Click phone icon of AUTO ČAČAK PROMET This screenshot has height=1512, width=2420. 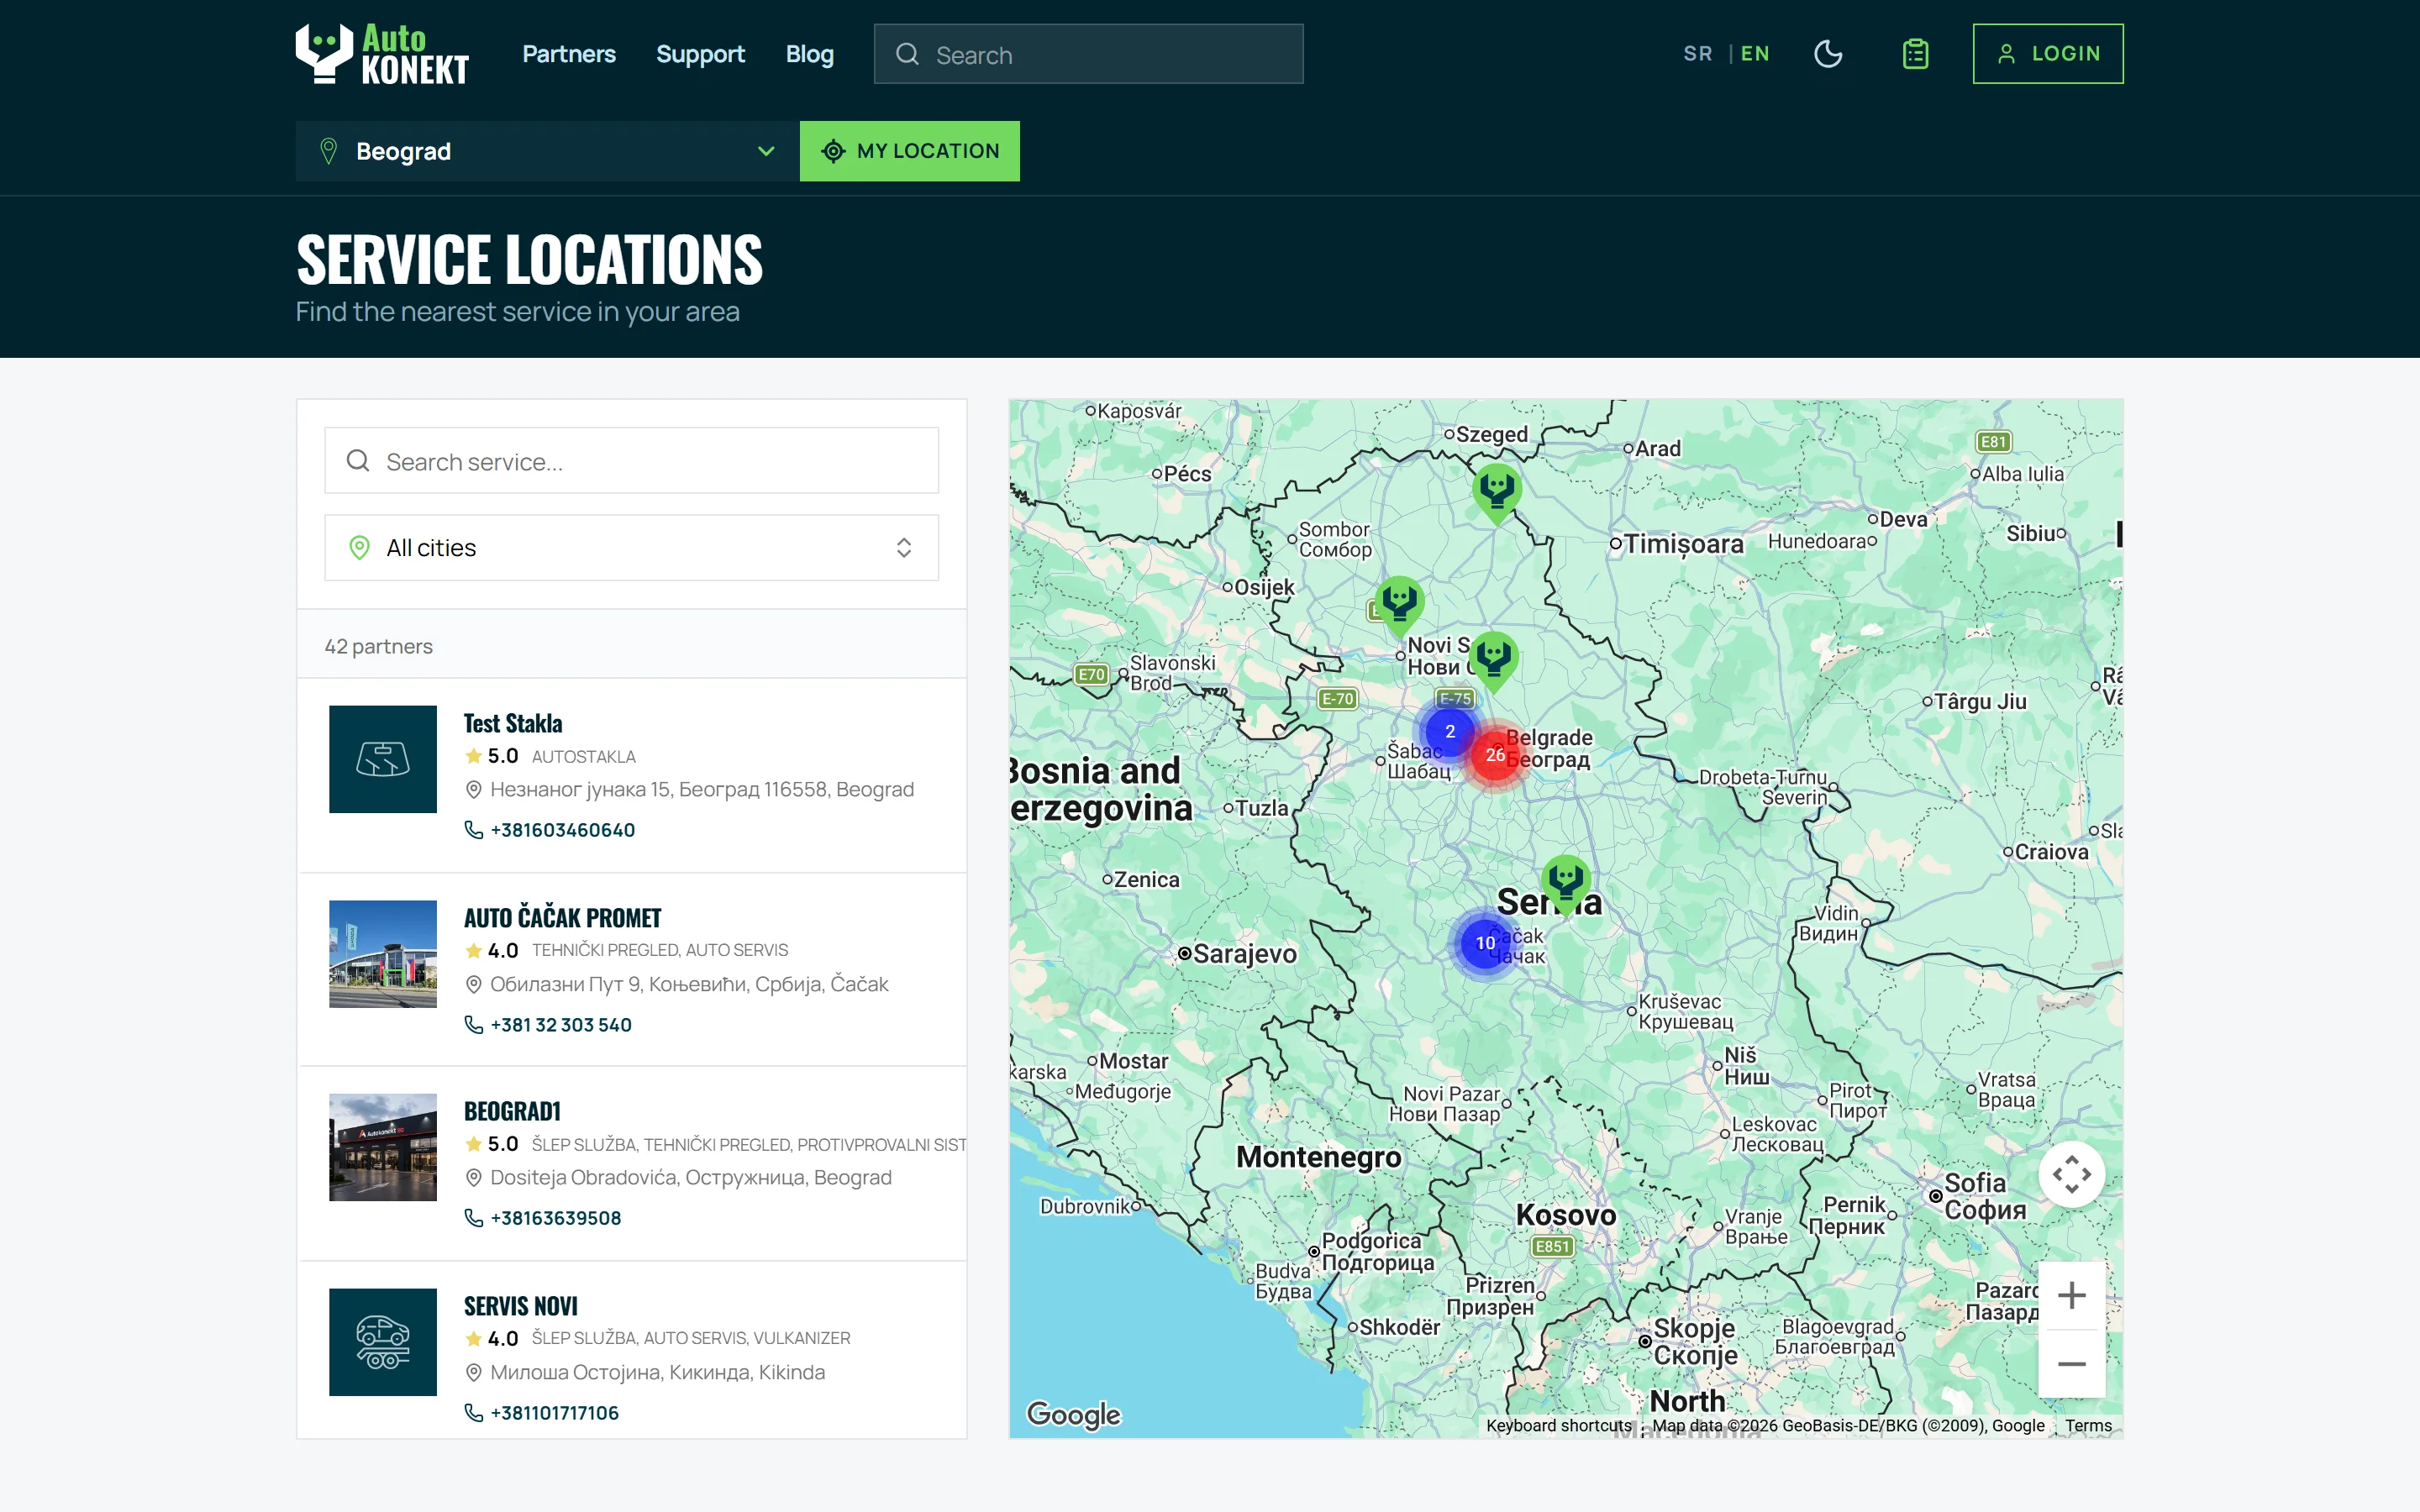click(x=474, y=1025)
